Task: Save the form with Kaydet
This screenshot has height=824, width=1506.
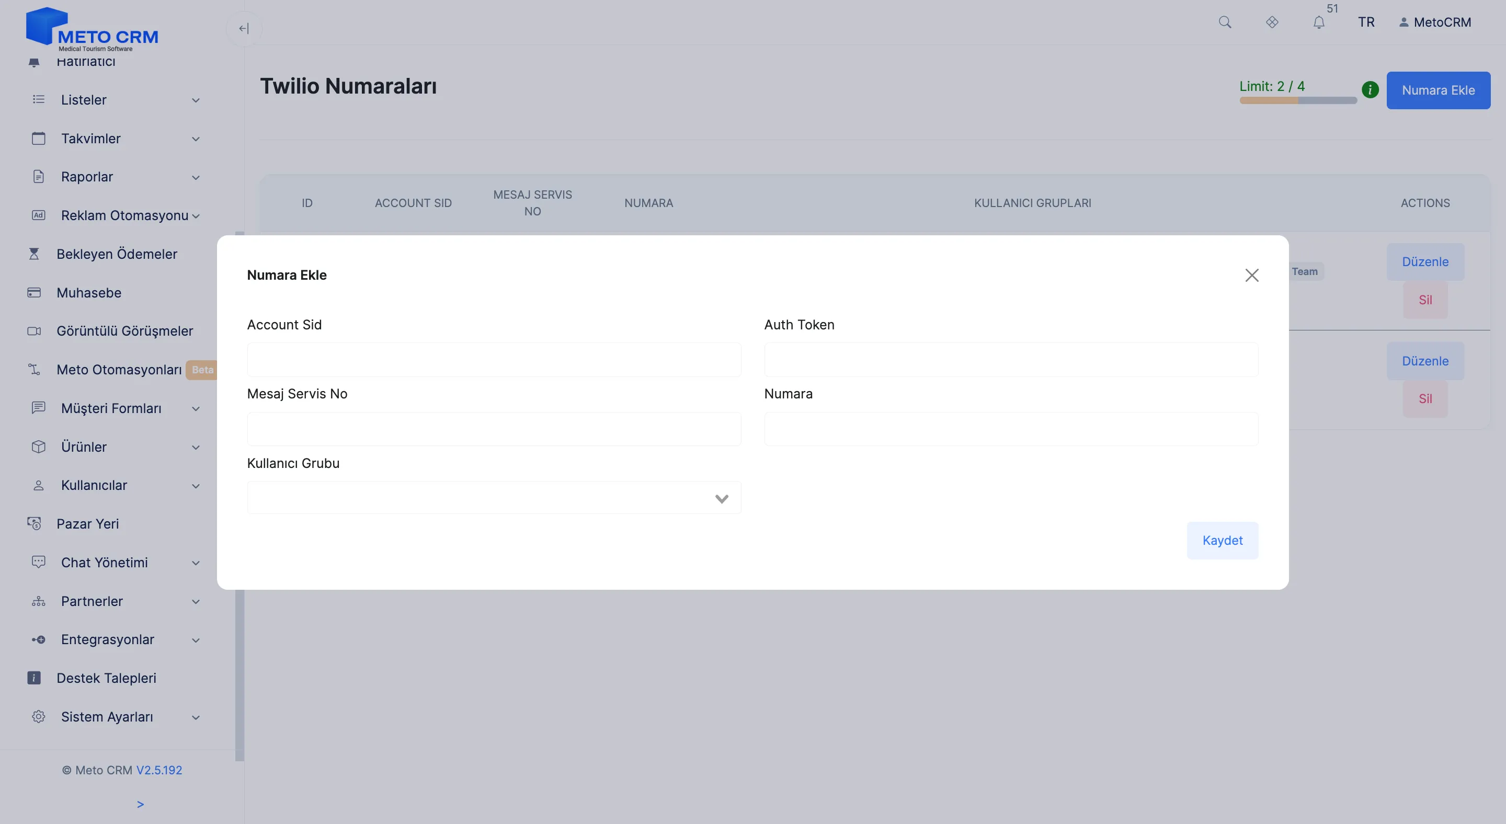Action: [1223, 541]
